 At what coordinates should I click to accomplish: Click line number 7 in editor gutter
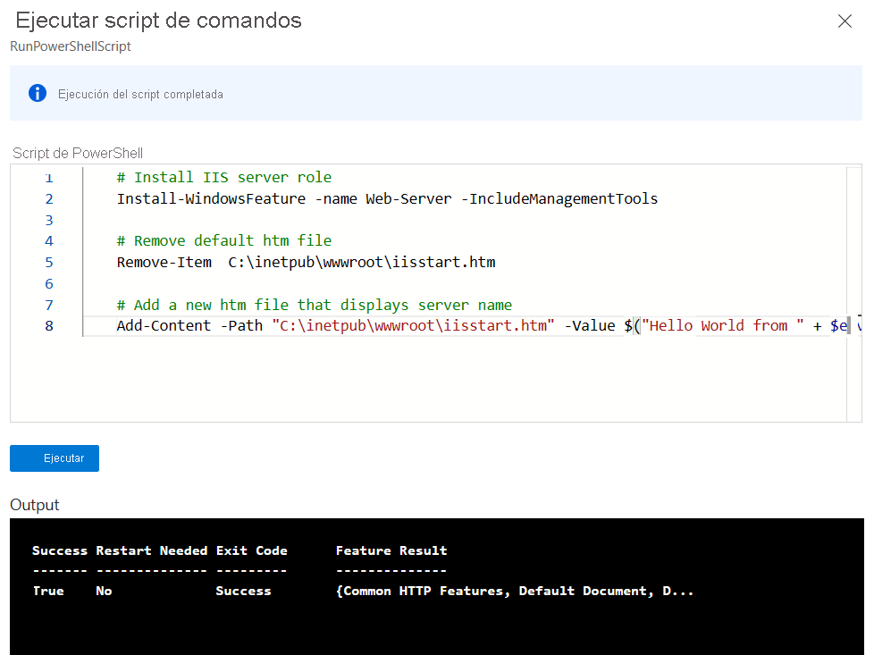[49, 305]
